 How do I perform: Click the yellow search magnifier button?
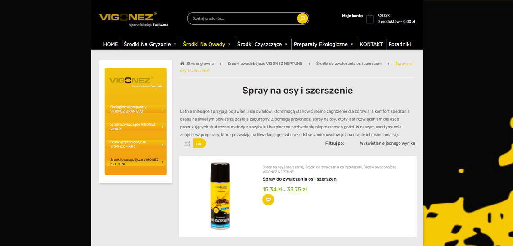pyautogui.click(x=302, y=18)
